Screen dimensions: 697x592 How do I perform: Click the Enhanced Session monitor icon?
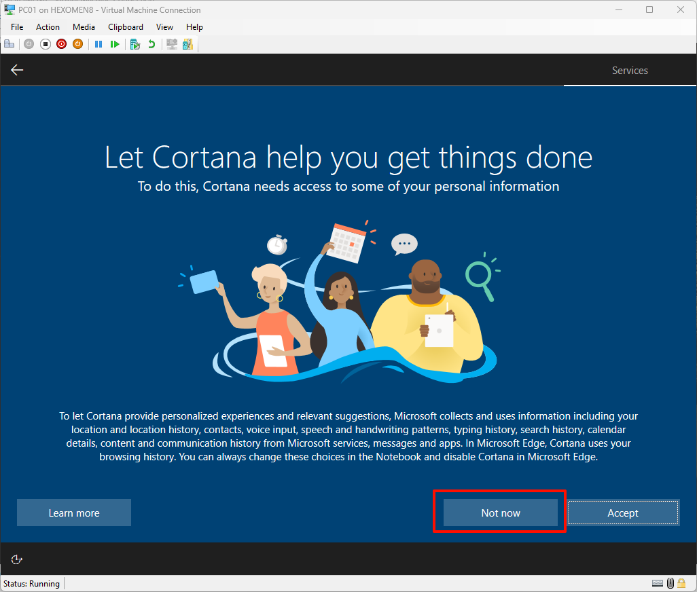pyautogui.click(x=172, y=44)
